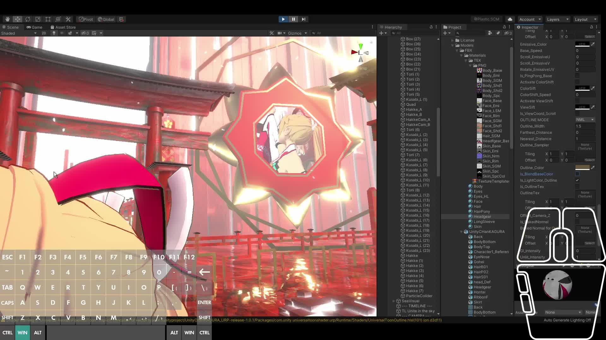Uncheck the Is_LightColor_Outline checkbox
This screenshot has width=606, height=340.
(578, 180)
